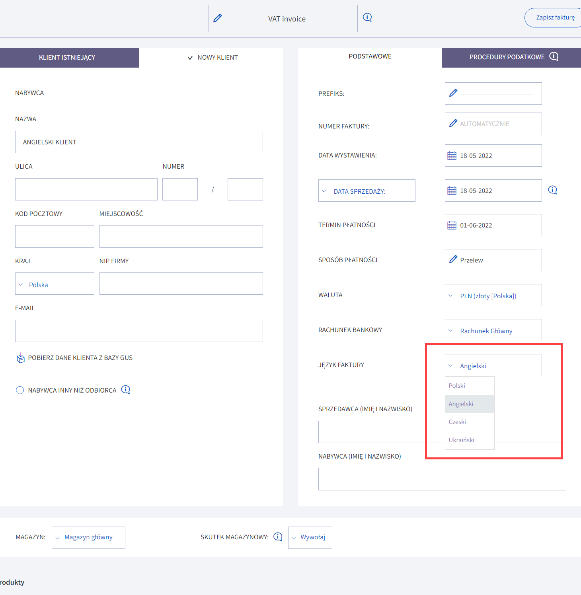Open calendar icon for Termin płatności

[452, 225]
